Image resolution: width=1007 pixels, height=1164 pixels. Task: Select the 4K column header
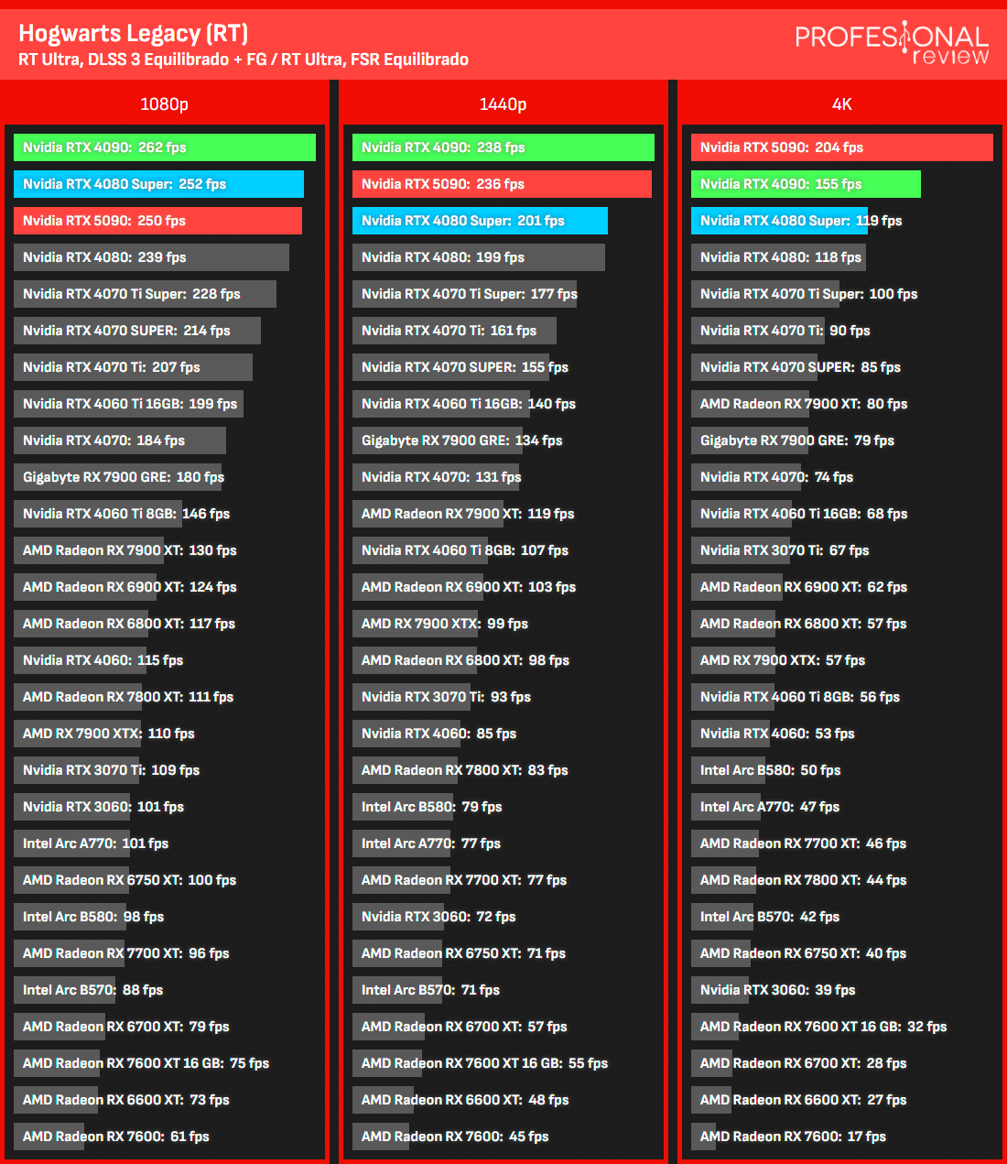pos(841,103)
